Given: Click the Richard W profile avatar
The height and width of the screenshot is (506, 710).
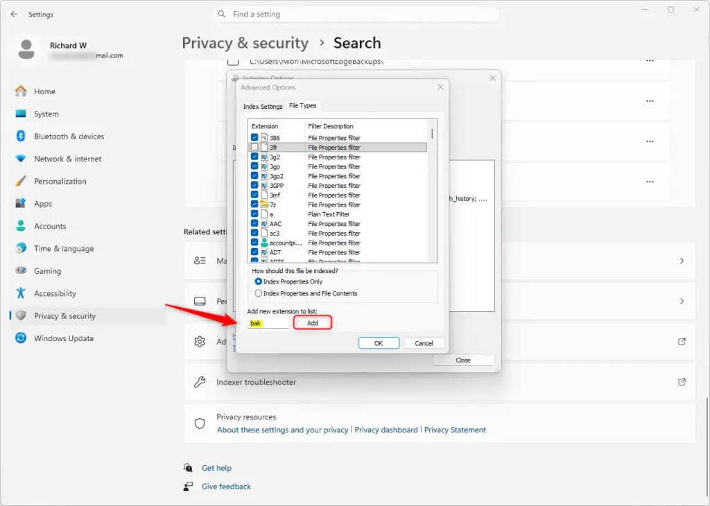Looking at the screenshot, I should tap(26, 49).
